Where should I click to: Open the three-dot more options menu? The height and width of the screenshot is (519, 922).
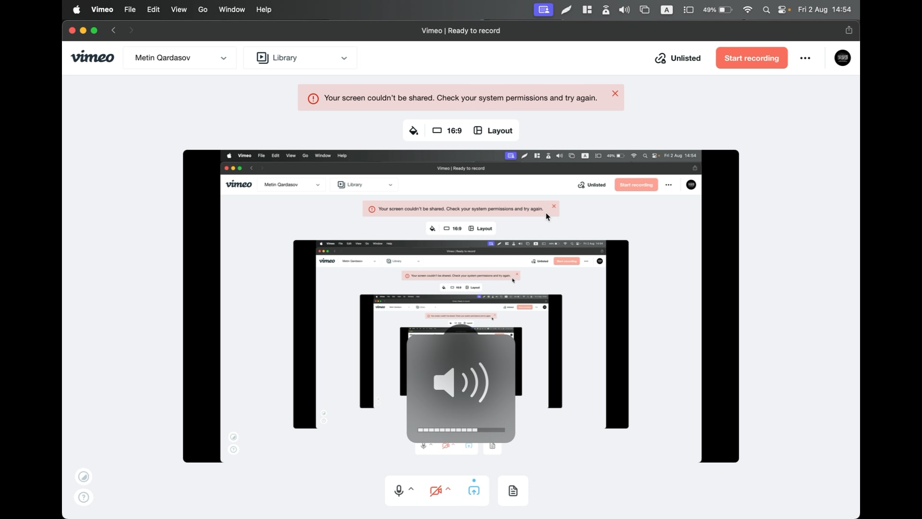click(x=805, y=58)
